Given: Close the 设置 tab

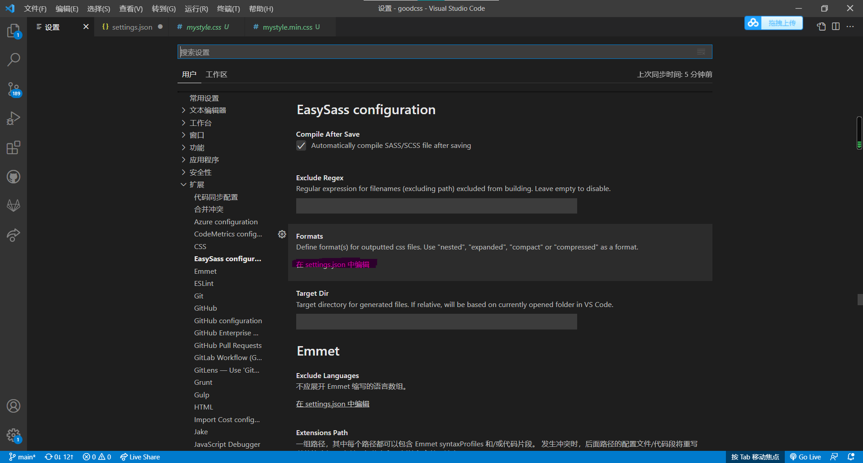Looking at the screenshot, I should click(x=86, y=27).
